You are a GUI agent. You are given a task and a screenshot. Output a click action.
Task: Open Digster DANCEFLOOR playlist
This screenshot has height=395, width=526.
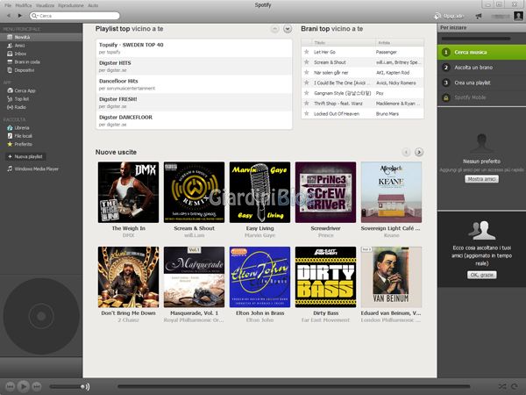pos(194,120)
